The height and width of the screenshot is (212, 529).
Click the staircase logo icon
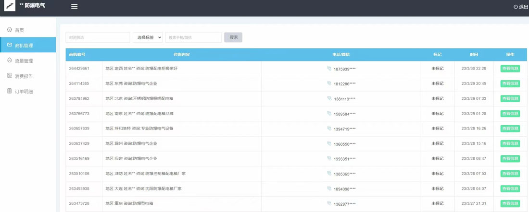[x=10, y=6]
